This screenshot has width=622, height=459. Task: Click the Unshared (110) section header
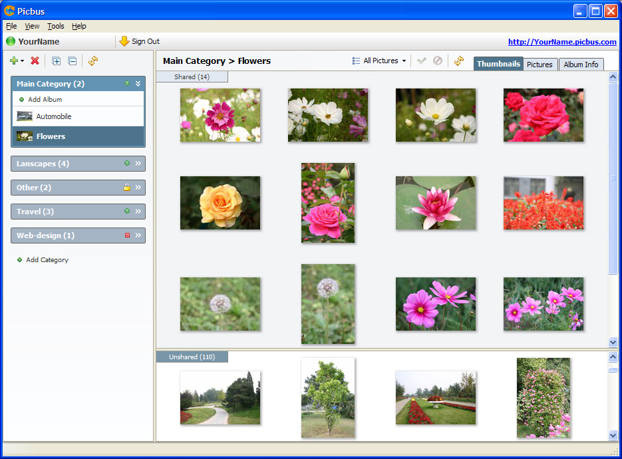tap(192, 357)
